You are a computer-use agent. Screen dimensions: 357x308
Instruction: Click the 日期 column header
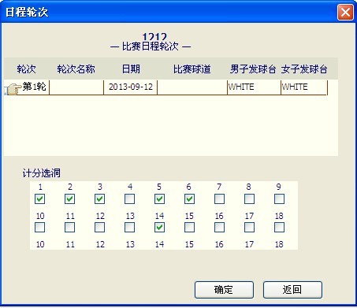[x=131, y=69]
